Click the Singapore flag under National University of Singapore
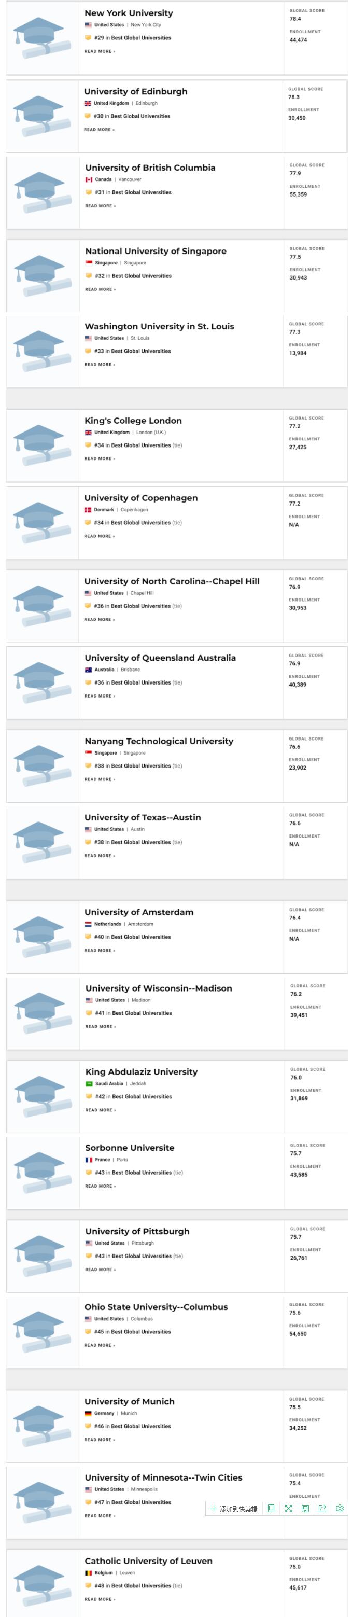Viewport: 352px width, 1617px height. click(x=89, y=263)
